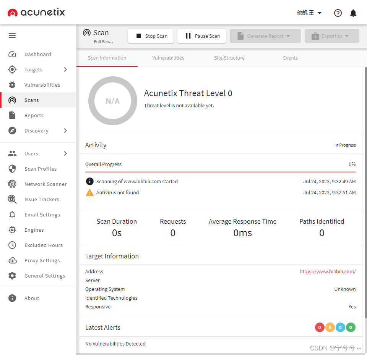Open the Export to dropdown
The height and width of the screenshot is (355, 367).
332,36
